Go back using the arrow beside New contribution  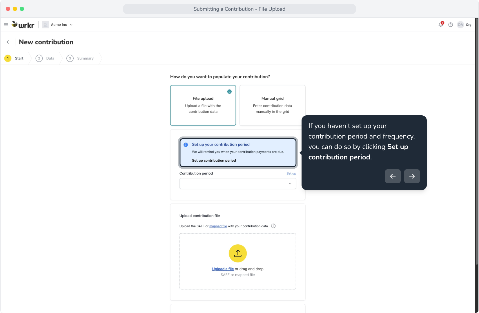tap(9, 42)
